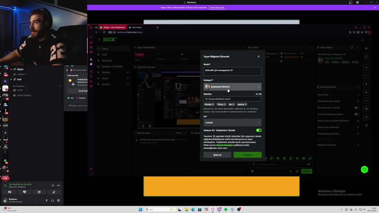This screenshot has width=379, height=213.
Task: Save changes with the Kaydet button
Action: click(248, 155)
